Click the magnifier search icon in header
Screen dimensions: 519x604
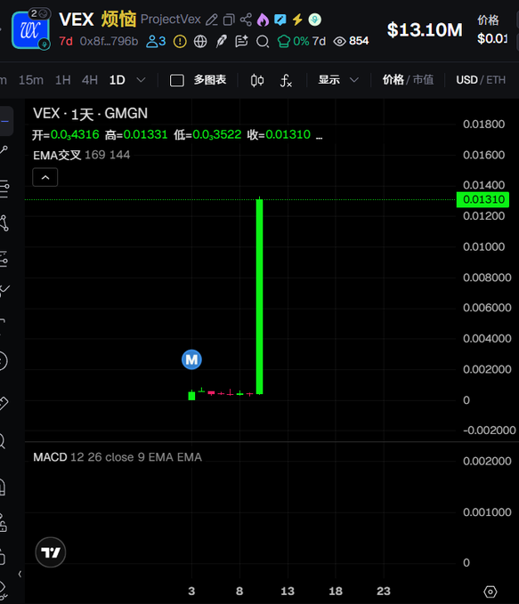(x=263, y=41)
